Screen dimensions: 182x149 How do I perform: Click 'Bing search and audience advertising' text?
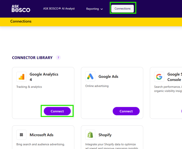tap(41, 144)
